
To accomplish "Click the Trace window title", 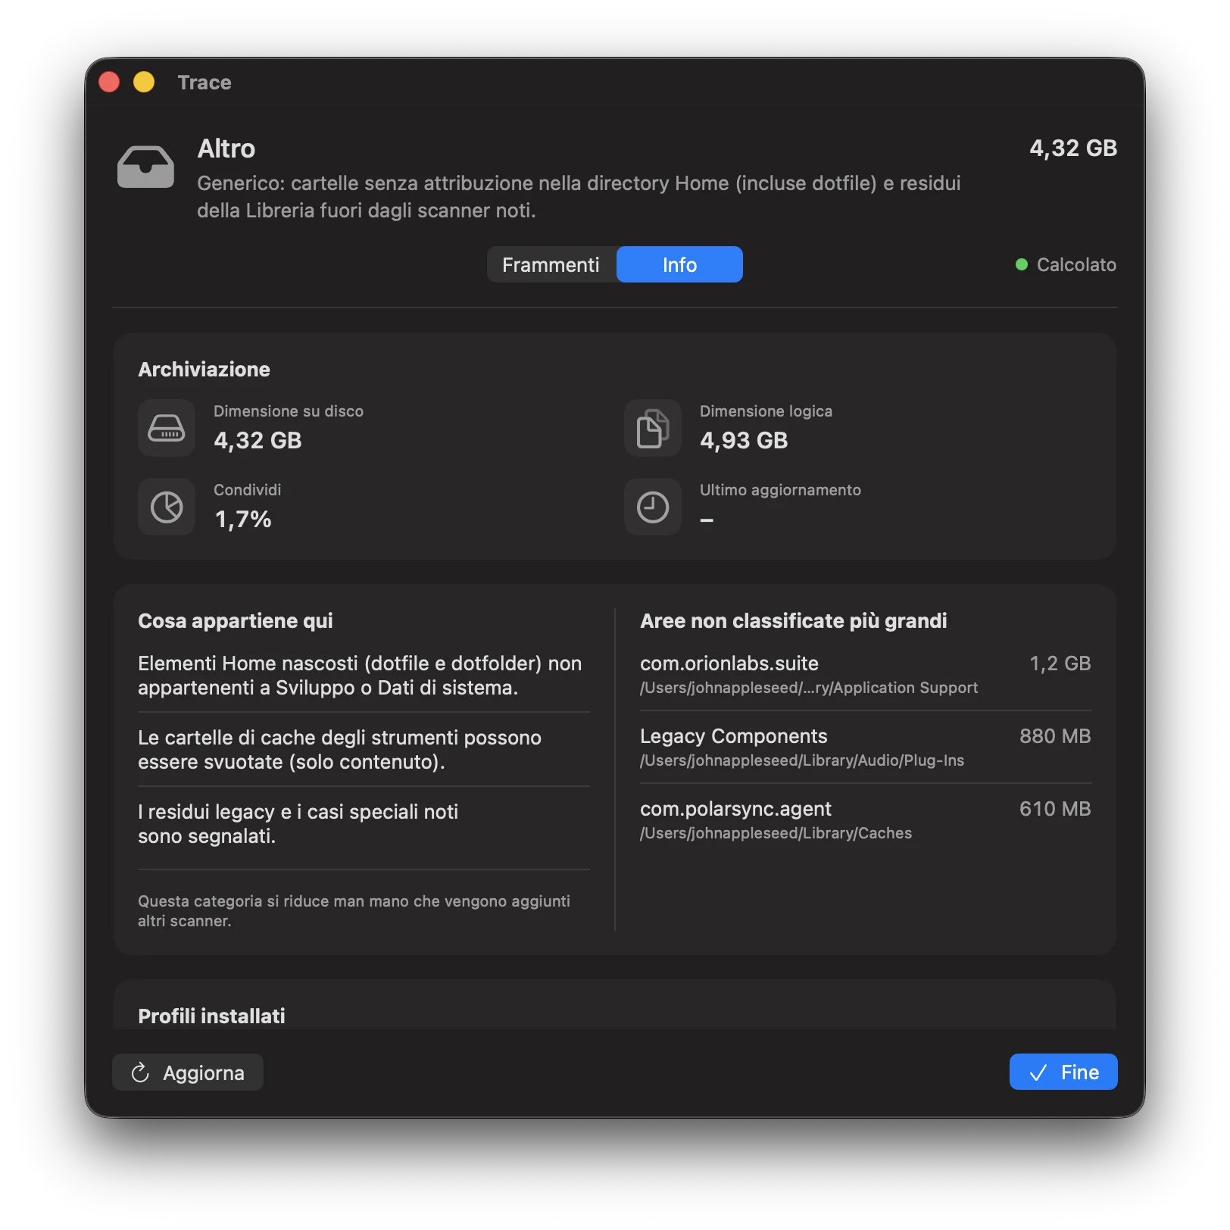I will 204,83.
